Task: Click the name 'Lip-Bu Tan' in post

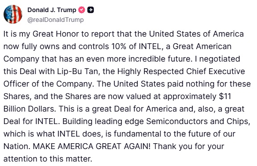Action: pos(77,71)
